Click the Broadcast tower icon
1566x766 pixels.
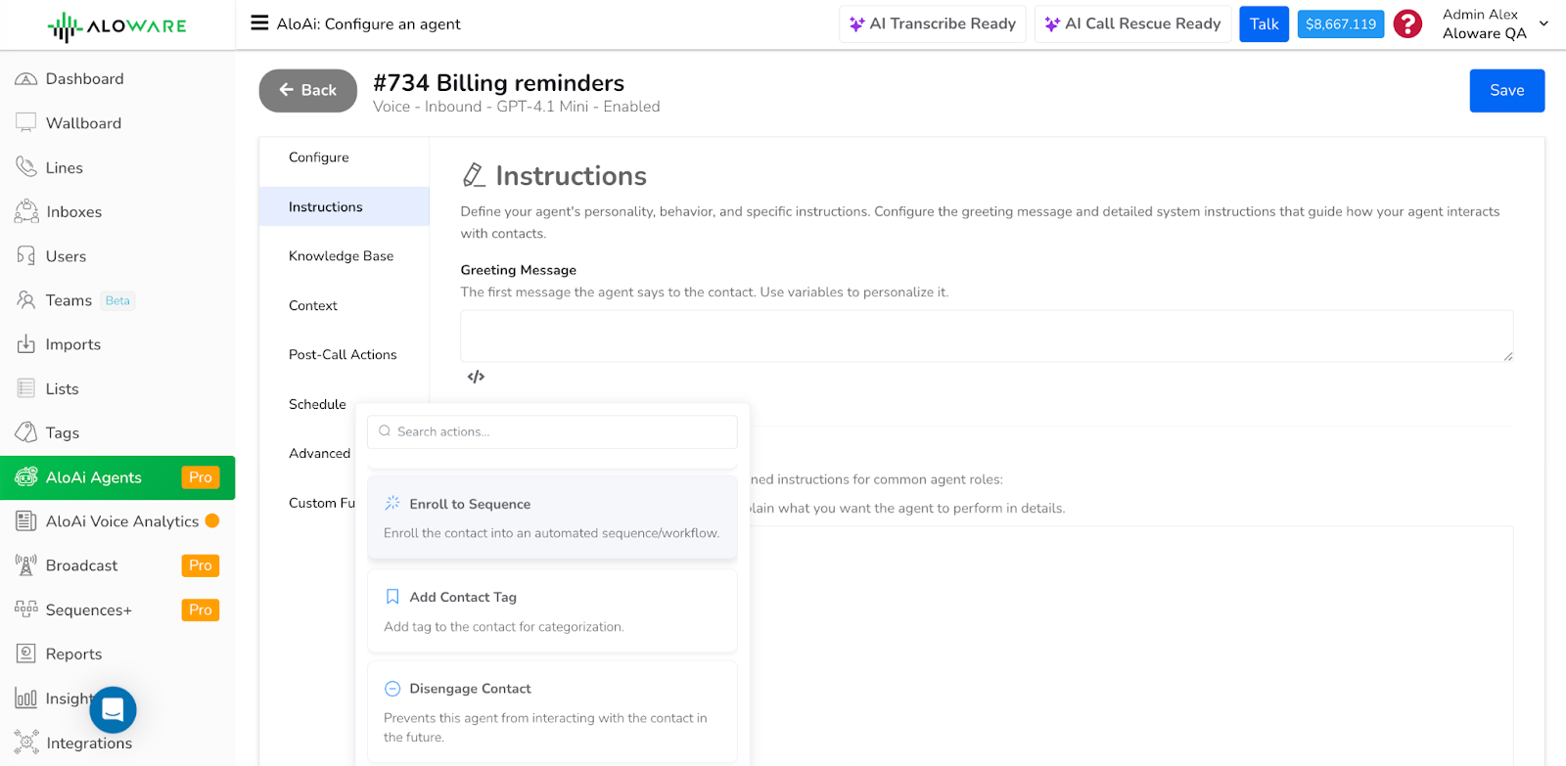pyautogui.click(x=26, y=565)
